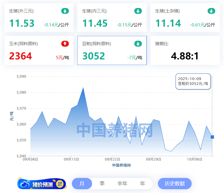Click the 09月15日 axis date label

pyautogui.click(x=71, y=159)
